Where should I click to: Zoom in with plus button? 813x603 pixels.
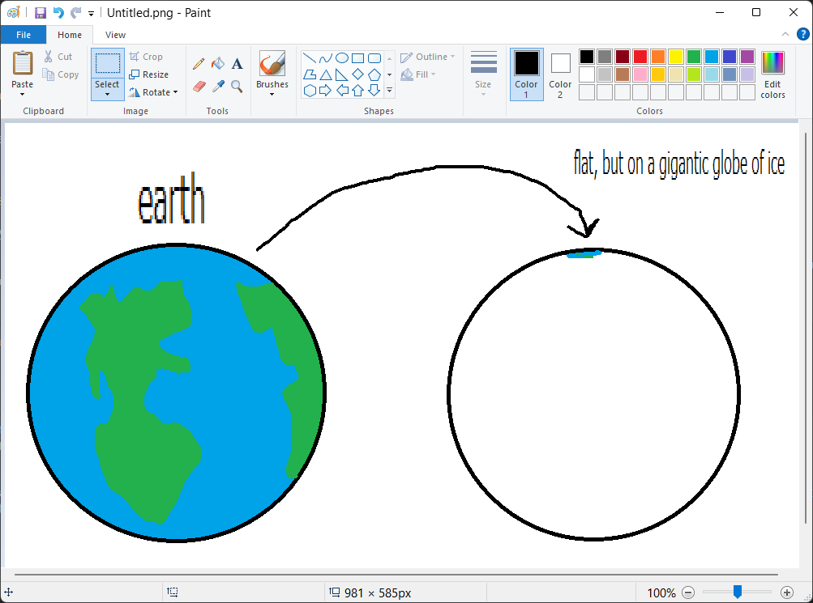click(786, 592)
